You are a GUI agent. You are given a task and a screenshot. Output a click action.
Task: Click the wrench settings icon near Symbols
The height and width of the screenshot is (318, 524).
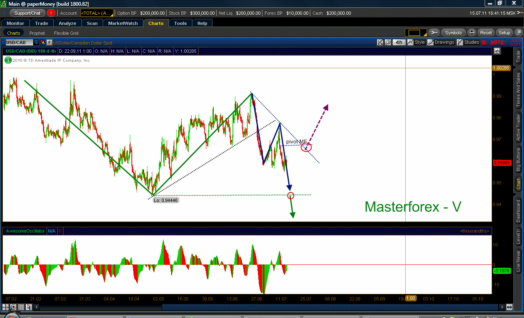tap(434, 33)
